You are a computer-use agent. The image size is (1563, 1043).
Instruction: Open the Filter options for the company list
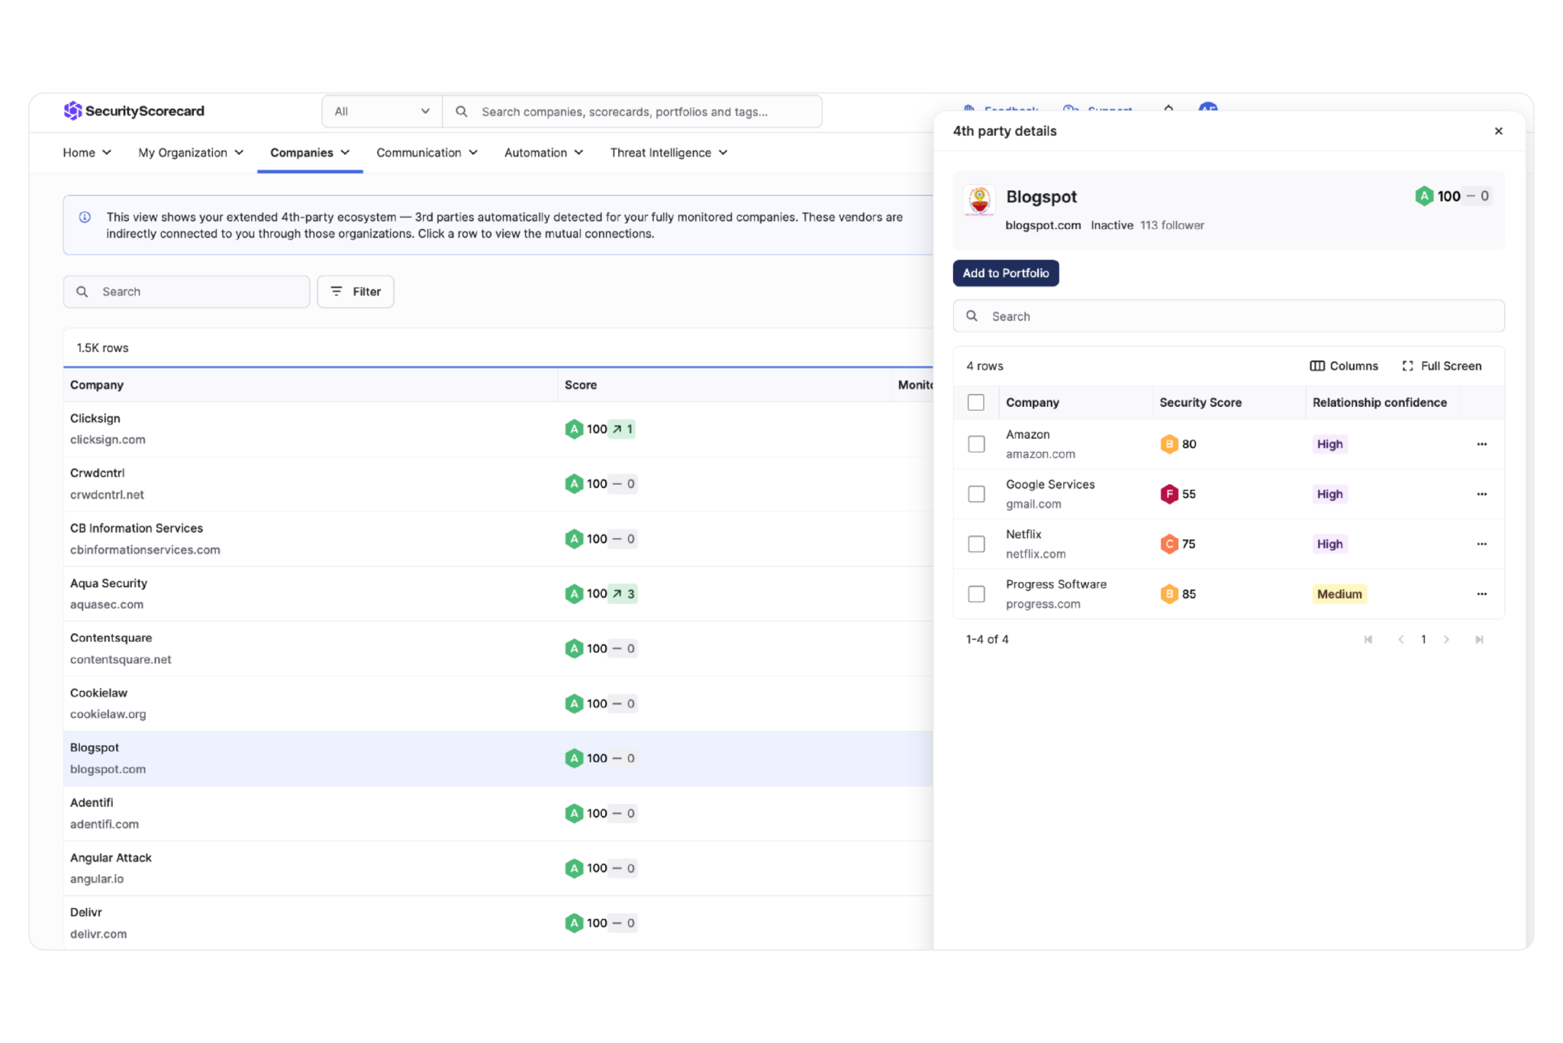(x=355, y=291)
